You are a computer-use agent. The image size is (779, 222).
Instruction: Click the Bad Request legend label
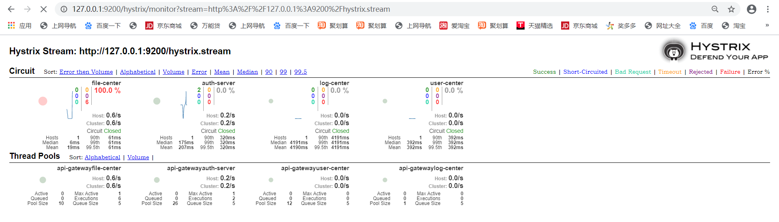tap(633, 72)
